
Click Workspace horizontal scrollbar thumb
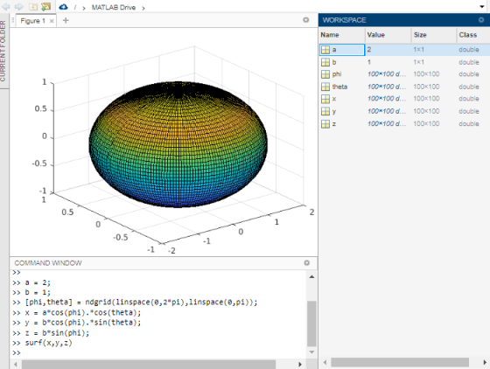click(400, 362)
